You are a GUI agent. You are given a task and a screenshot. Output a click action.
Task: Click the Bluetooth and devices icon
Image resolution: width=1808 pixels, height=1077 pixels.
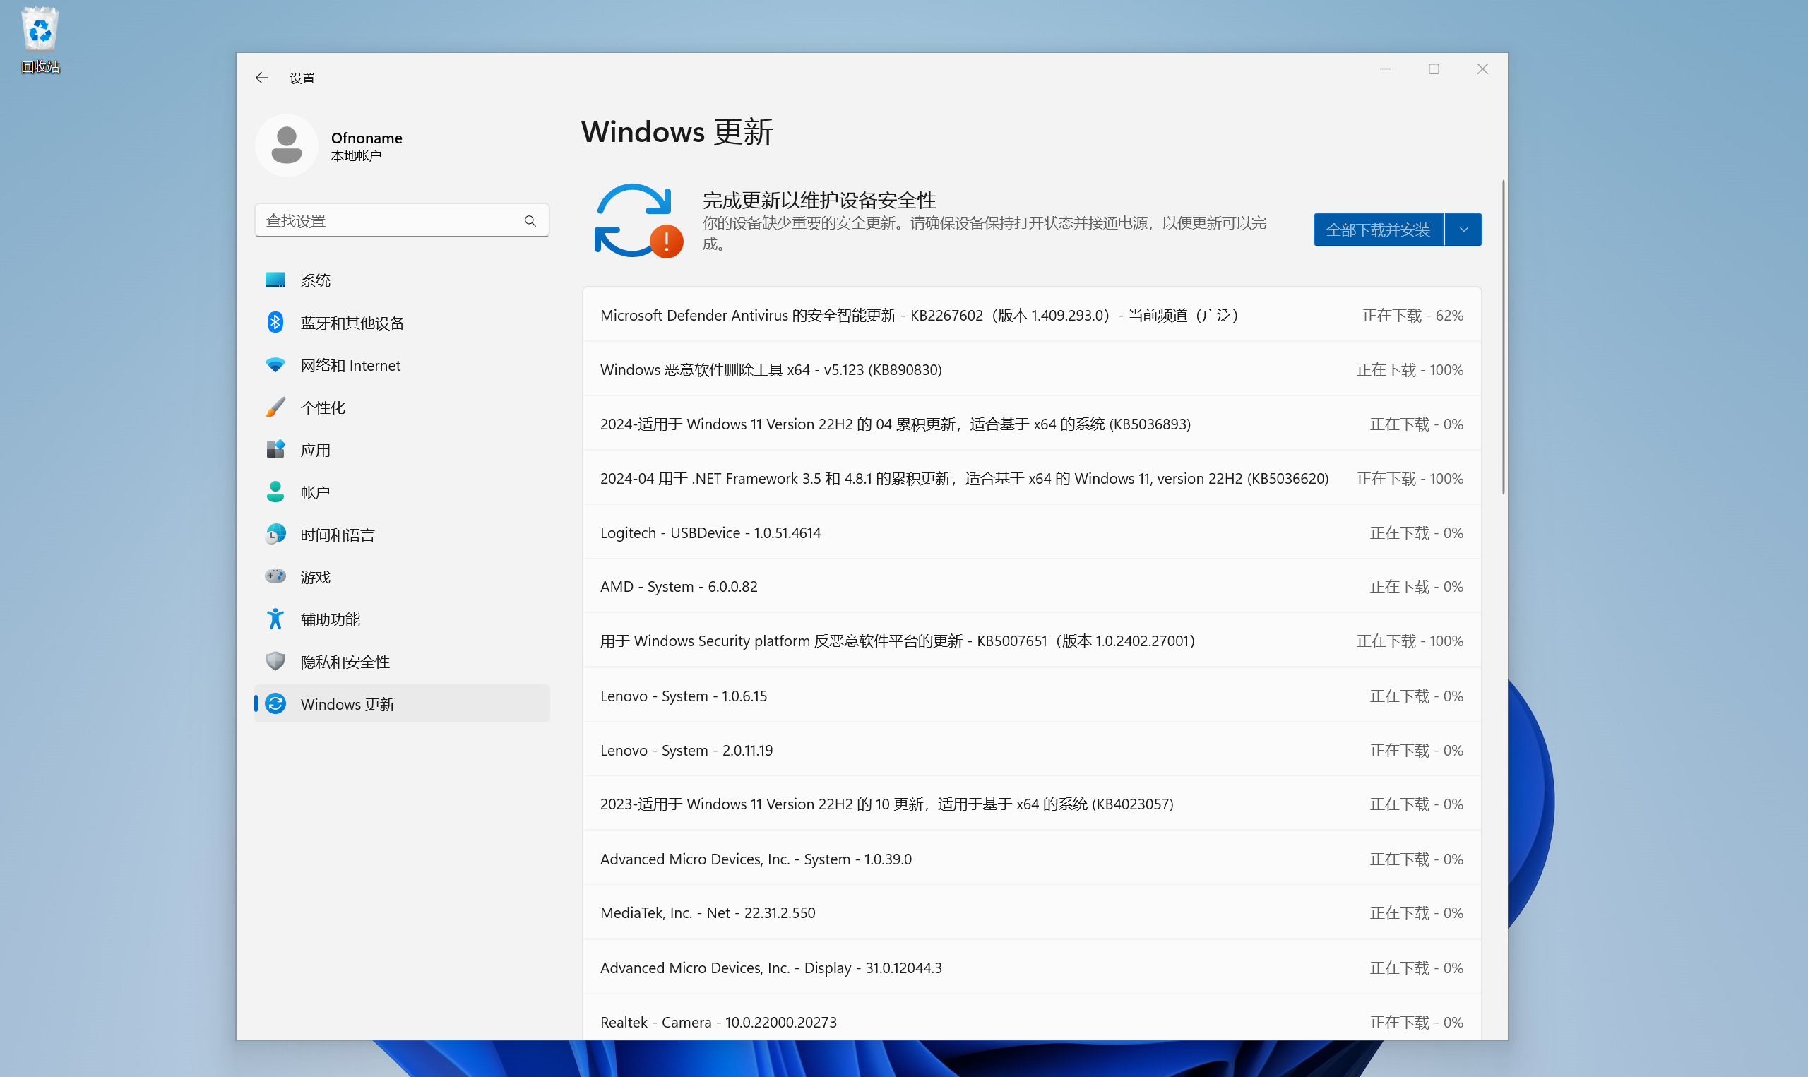tap(275, 322)
